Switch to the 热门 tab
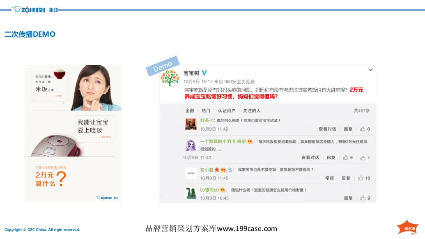The width and height of the screenshot is (425, 239). click(206, 110)
